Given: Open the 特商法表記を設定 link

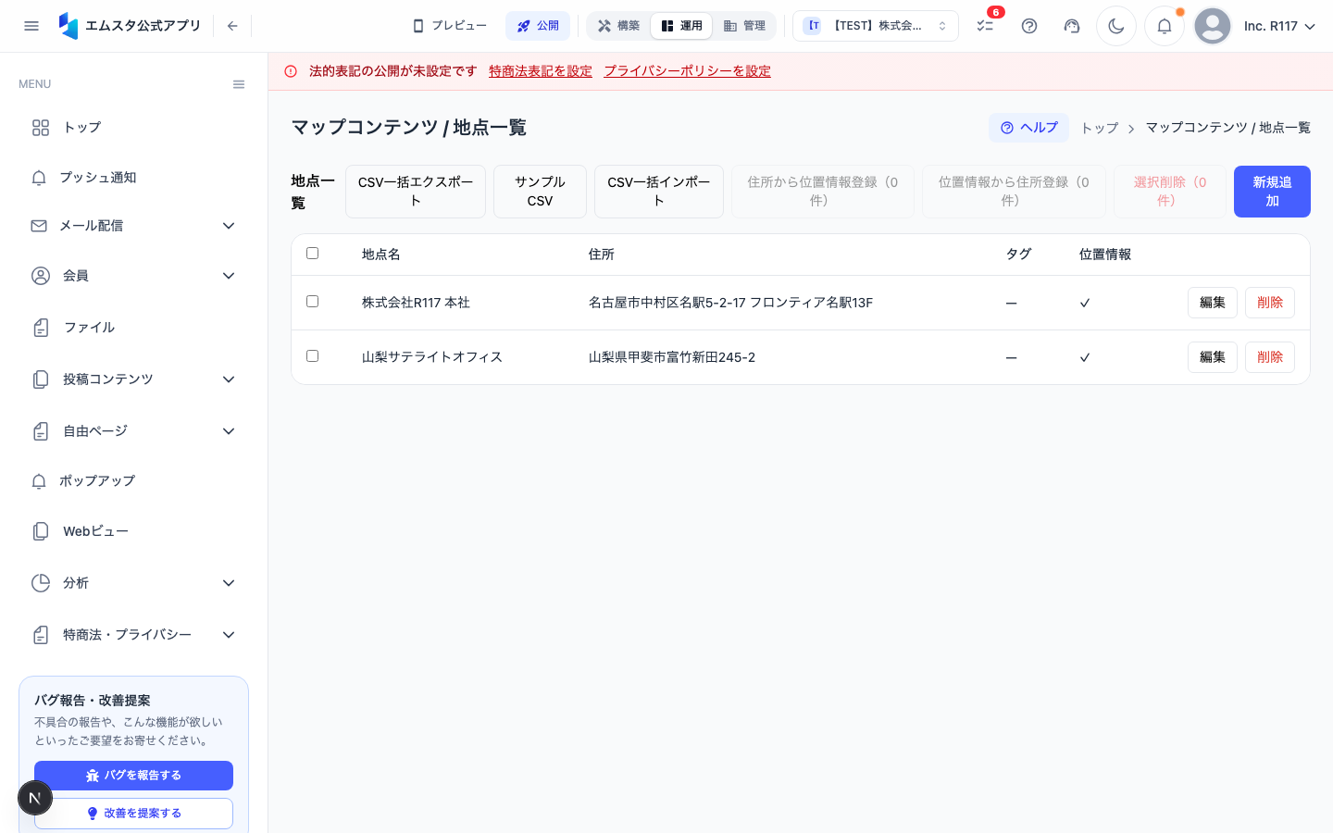Looking at the screenshot, I should coord(541,71).
